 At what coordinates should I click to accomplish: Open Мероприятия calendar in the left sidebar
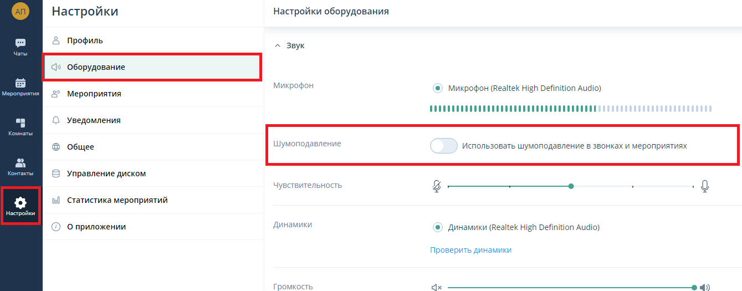click(21, 87)
